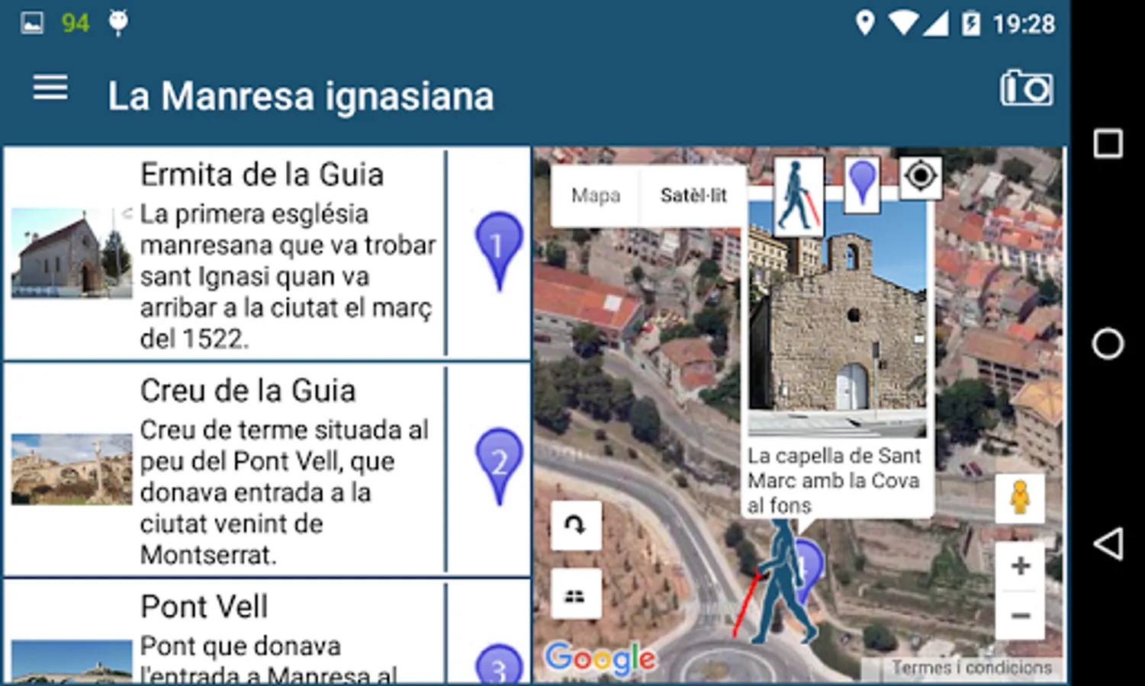This screenshot has width=1145, height=686.
Task: Zoom out on the map
Action: point(1021,615)
